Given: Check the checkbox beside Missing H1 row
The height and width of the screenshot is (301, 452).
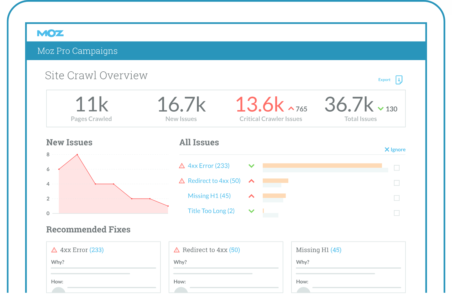Looking at the screenshot, I should [x=397, y=198].
